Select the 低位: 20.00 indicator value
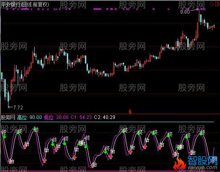Viewport: 220px width, 172px height. click(56, 117)
